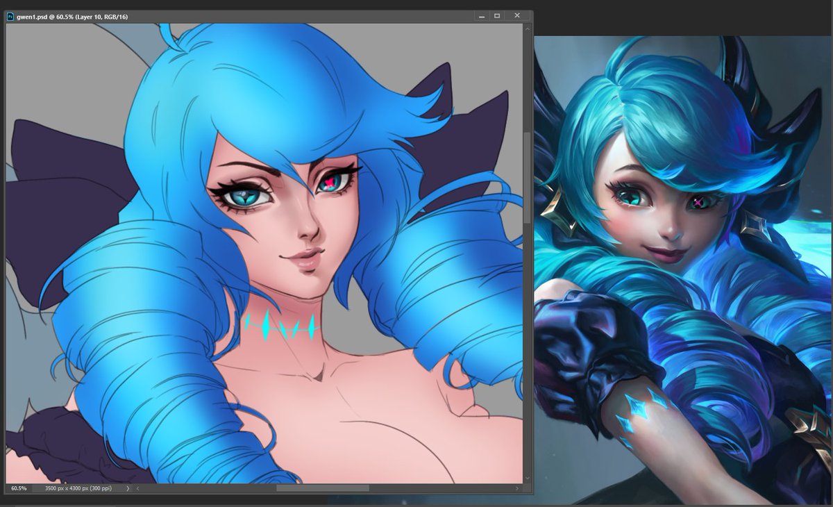Click the horizontal scrollbar right arrow
Screen dimensions: 833x507
[x=517, y=488]
